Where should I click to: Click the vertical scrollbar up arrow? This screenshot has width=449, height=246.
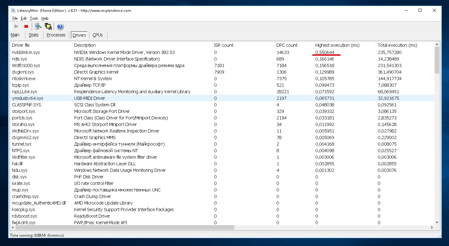pyautogui.click(x=437, y=44)
